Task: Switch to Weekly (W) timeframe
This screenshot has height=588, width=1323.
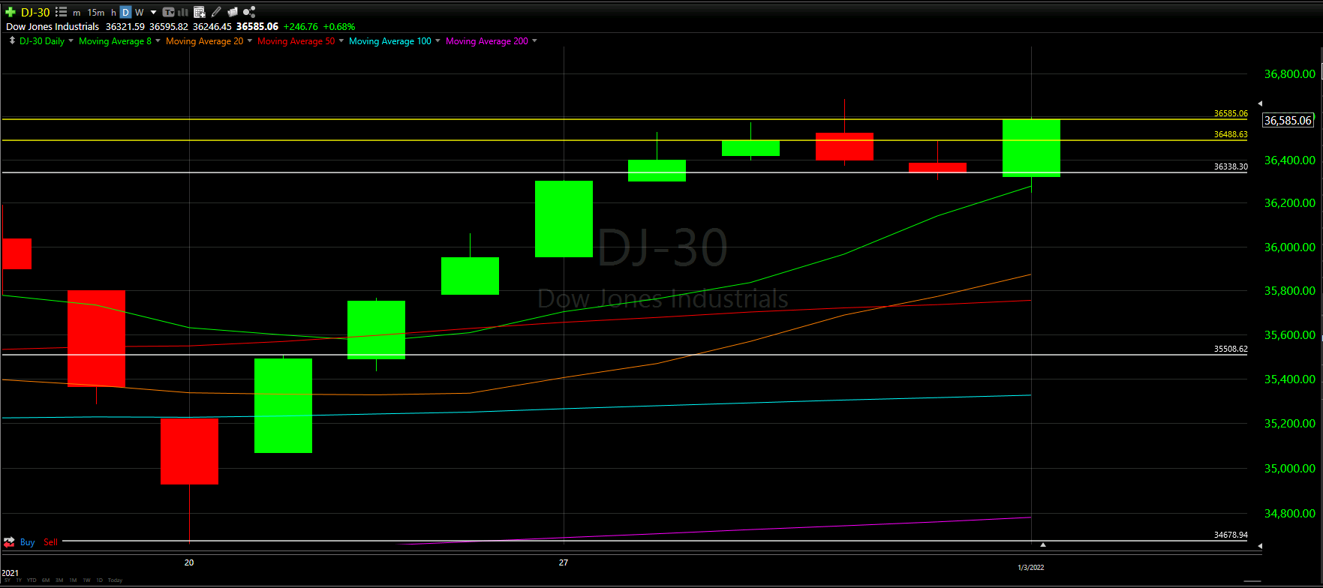Action: pos(139,13)
